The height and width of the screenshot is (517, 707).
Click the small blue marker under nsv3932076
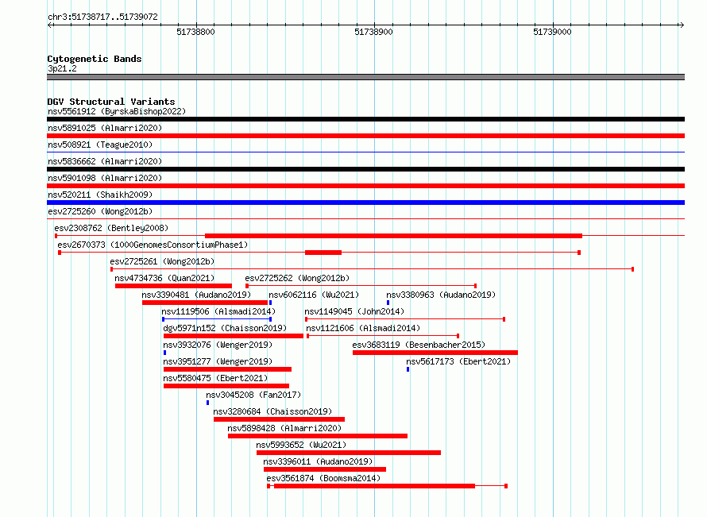[x=165, y=353]
